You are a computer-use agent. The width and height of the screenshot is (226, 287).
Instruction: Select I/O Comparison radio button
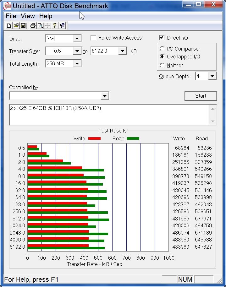[x=162, y=49]
